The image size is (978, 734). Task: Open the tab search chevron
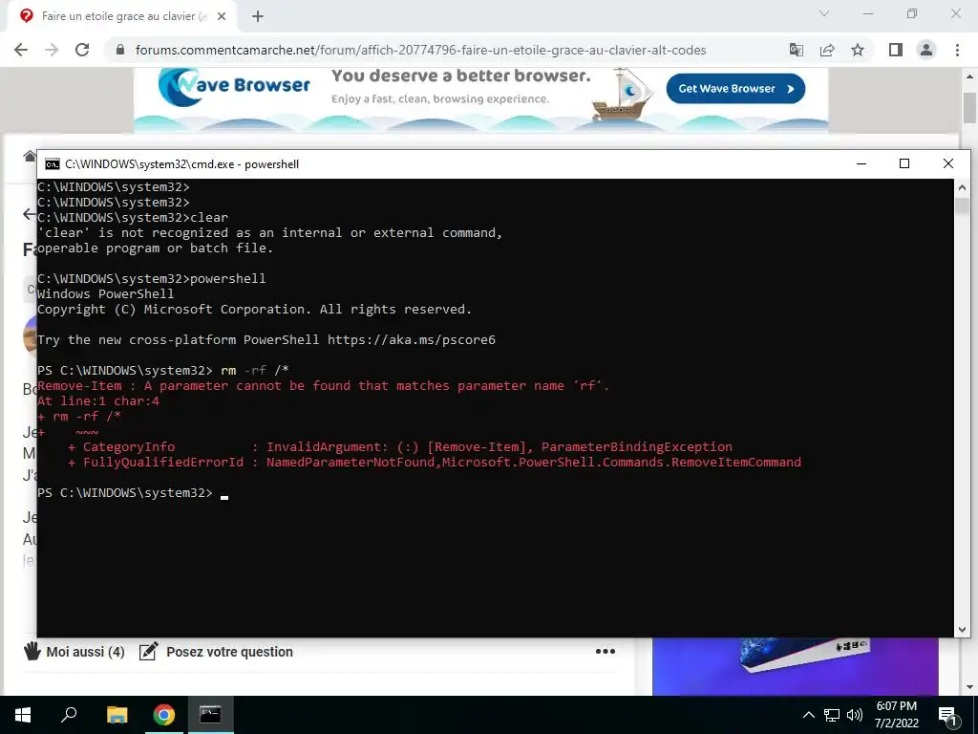(824, 13)
